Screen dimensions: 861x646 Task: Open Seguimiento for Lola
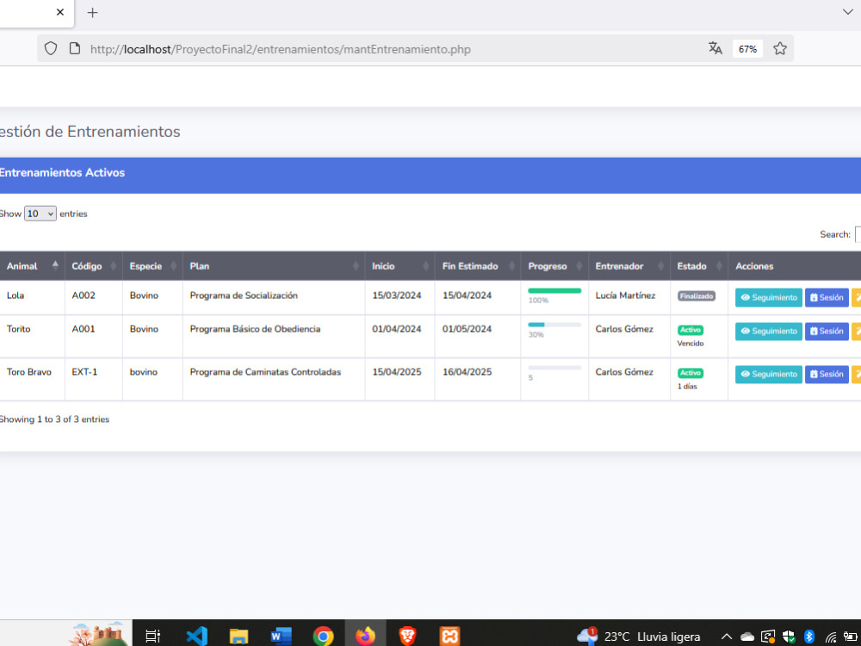click(x=769, y=297)
